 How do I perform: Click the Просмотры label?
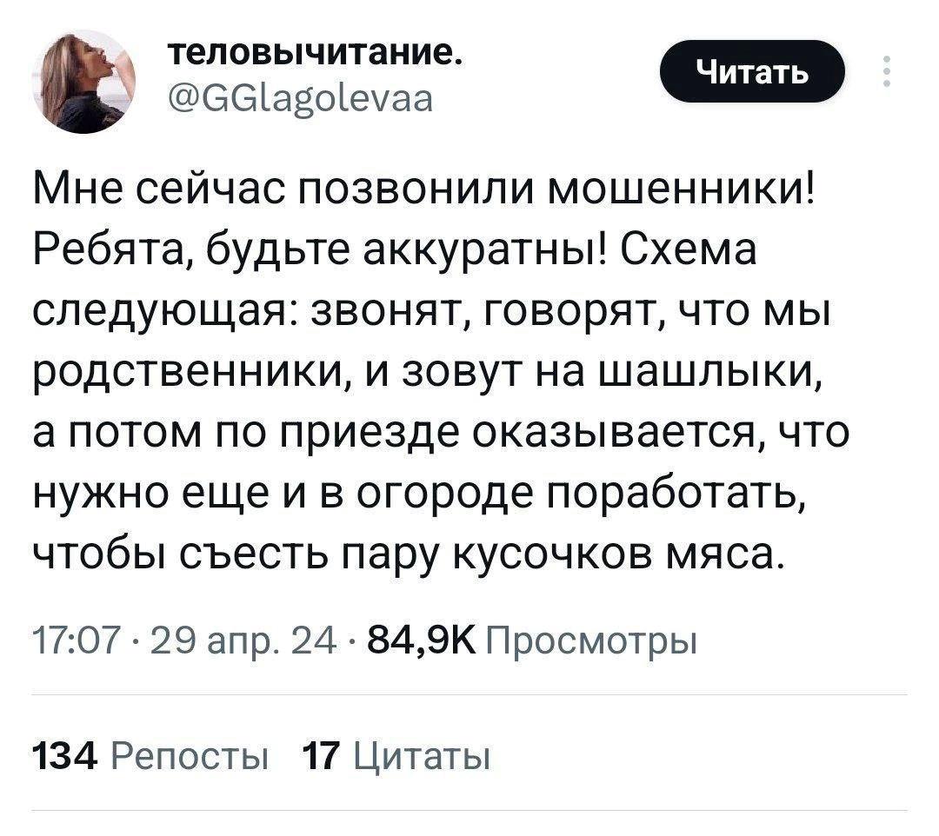coord(589,644)
